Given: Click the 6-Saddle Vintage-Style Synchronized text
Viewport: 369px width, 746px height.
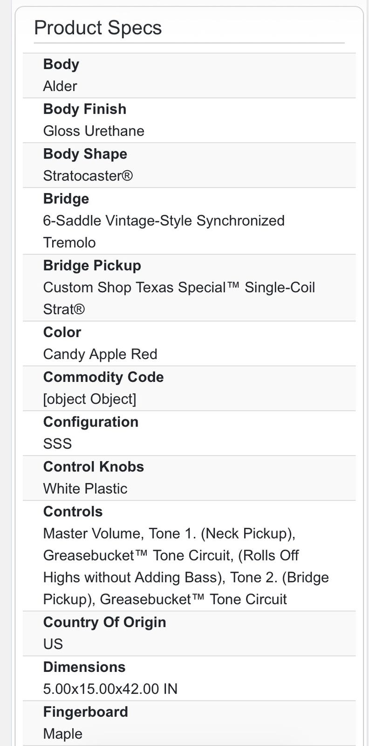Looking at the screenshot, I should 164,221.
